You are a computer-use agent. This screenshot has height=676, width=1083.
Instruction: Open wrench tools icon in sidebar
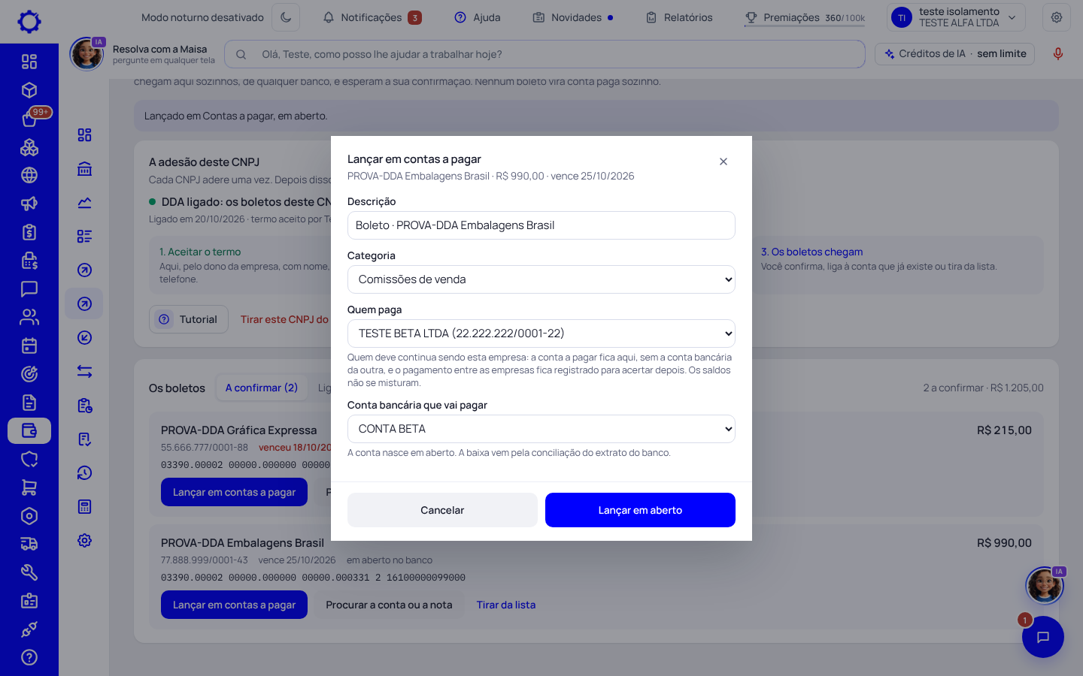[x=29, y=572]
